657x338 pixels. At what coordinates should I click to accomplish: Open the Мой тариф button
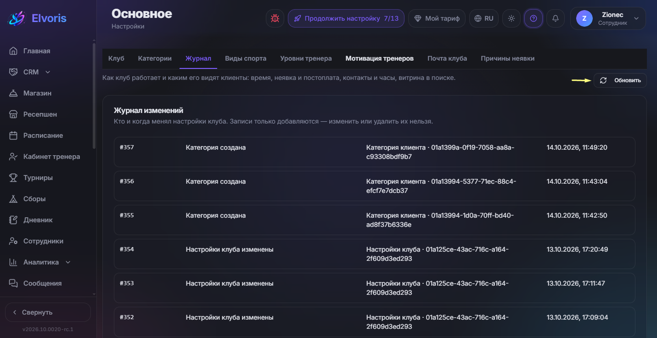click(x=437, y=18)
